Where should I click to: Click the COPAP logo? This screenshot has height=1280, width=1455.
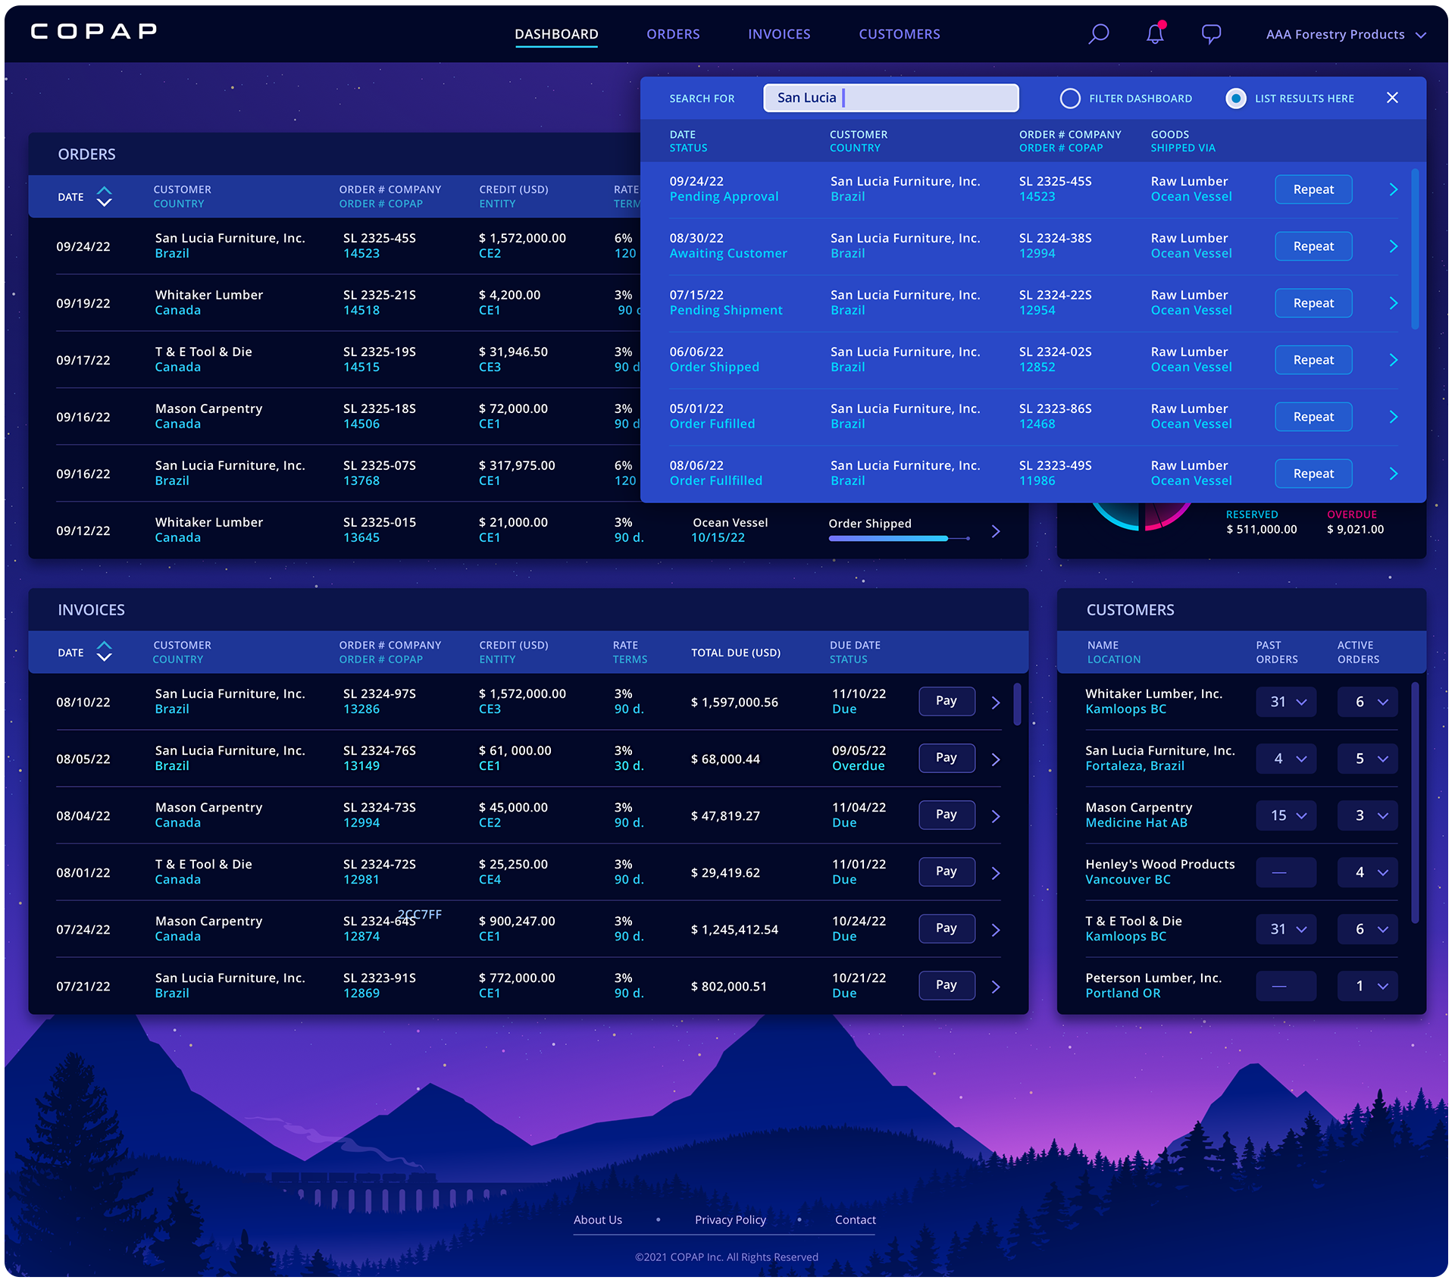tap(94, 31)
